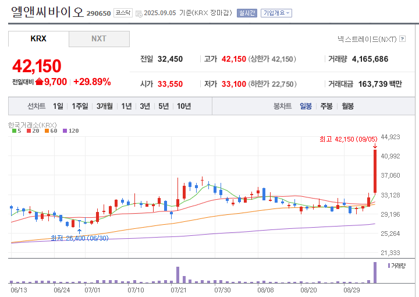Click the red up-arrow price change icon
419x297 pixels.
(x=39, y=82)
